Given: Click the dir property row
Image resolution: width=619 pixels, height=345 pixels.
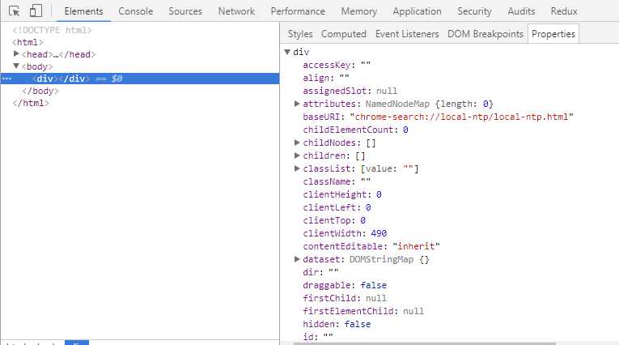Looking at the screenshot, I should click(320, 272).
